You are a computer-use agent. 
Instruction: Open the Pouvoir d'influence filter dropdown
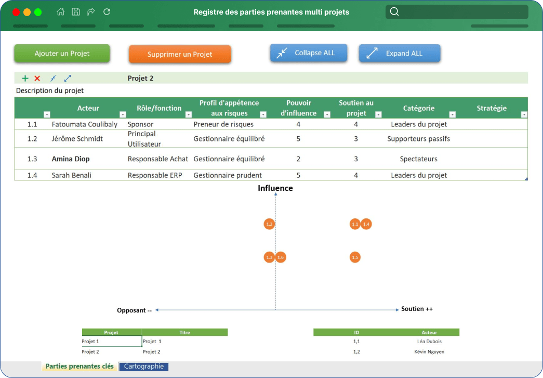point(327,114)
